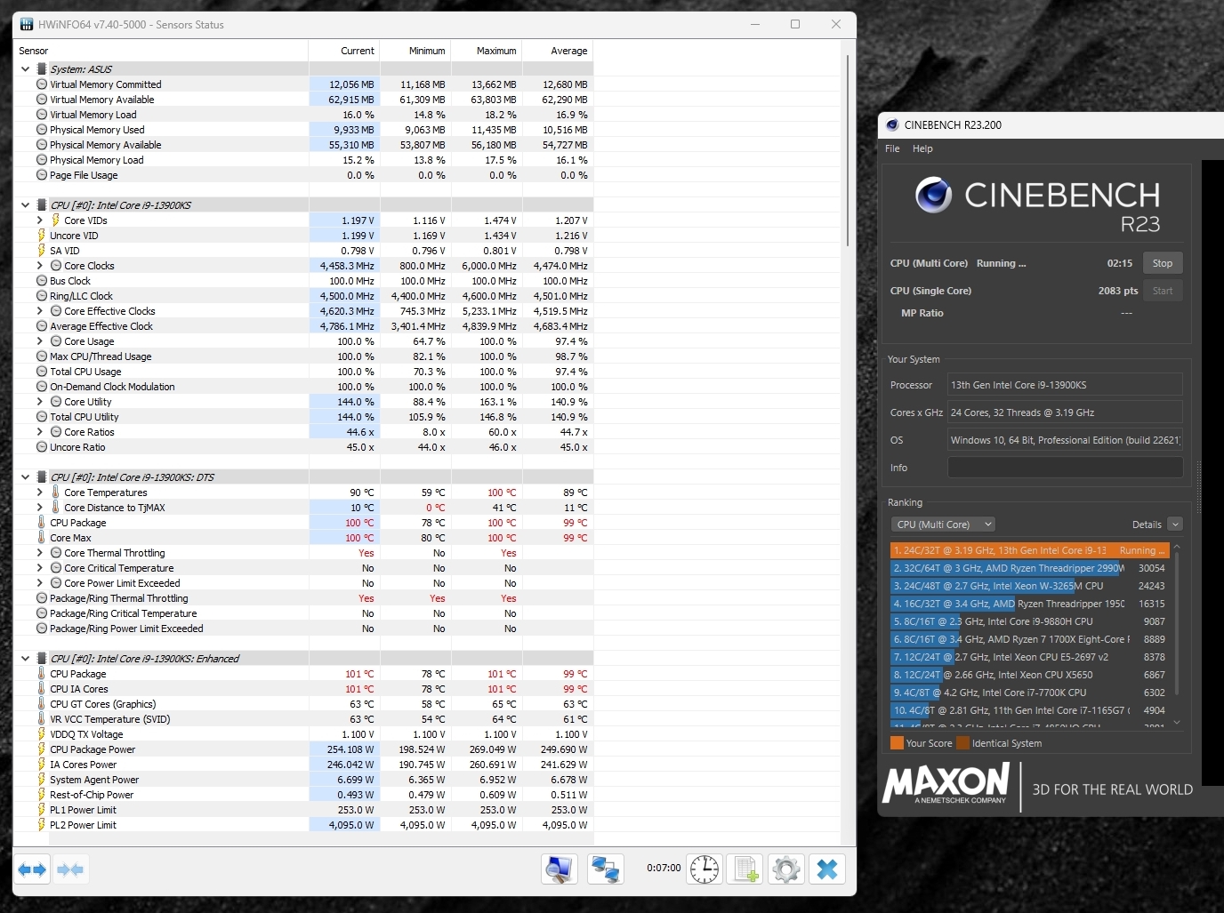Open the monitor magnifier summary icon
The image size is (1224, 913).
tap(560, 869)
